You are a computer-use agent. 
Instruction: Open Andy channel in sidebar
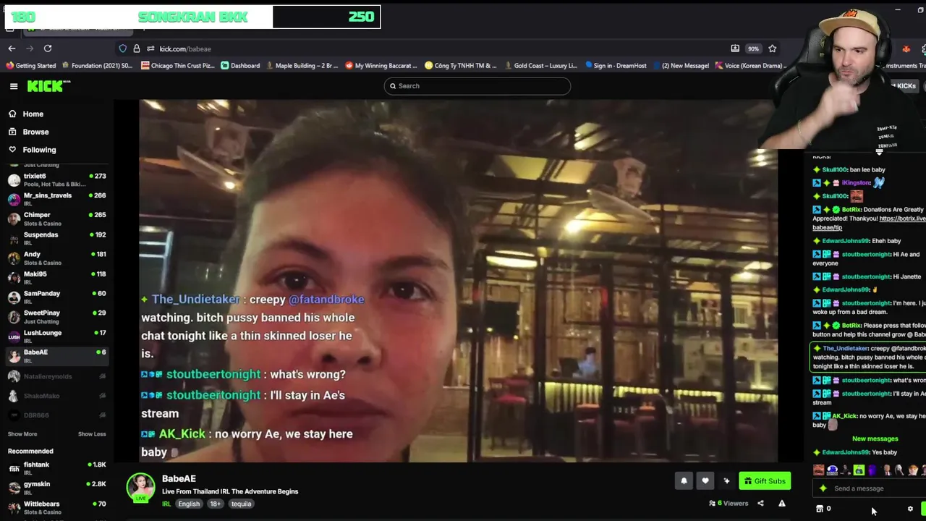coord(56,258)
